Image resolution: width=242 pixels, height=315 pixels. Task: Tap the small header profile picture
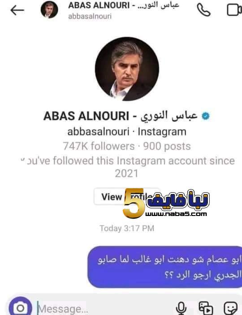[x=49, y=9]
